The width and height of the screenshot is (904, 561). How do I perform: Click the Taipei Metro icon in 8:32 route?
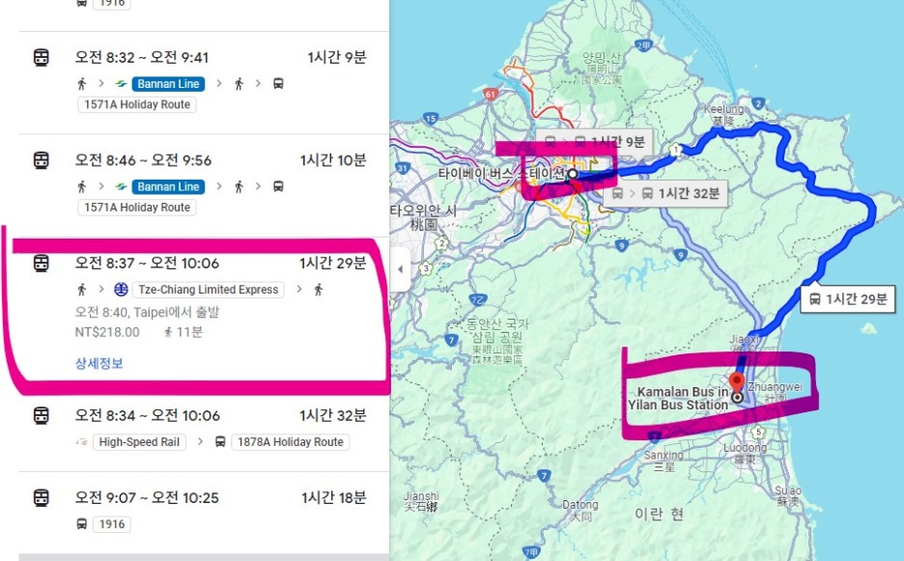pyautogui.click(x=121, y=84)
